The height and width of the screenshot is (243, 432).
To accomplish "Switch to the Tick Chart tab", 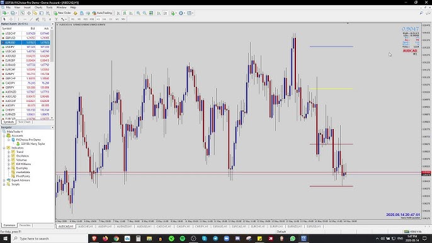I will 24,121.
